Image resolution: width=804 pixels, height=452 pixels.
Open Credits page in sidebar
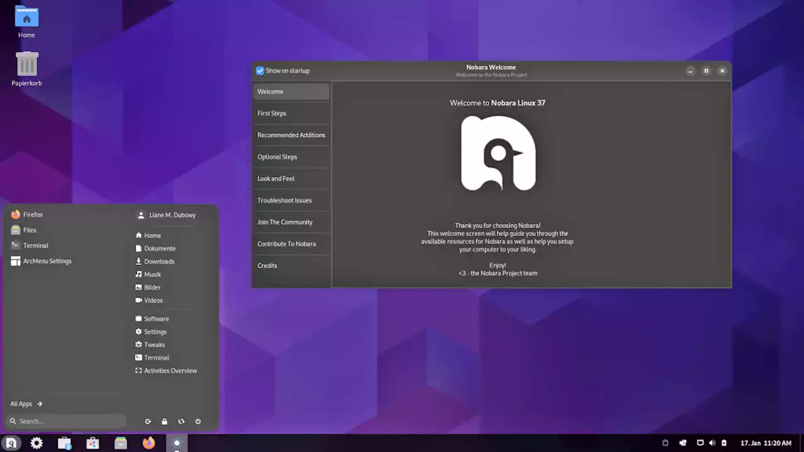(x=291, y=266)
